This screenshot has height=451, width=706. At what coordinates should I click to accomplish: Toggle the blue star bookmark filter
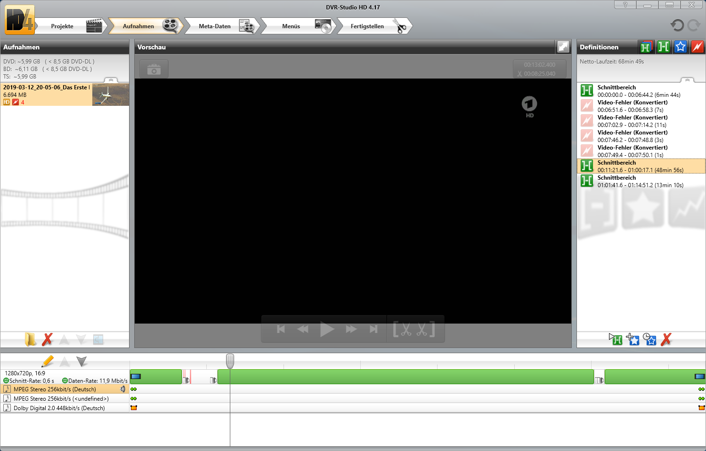pos(680,47)
